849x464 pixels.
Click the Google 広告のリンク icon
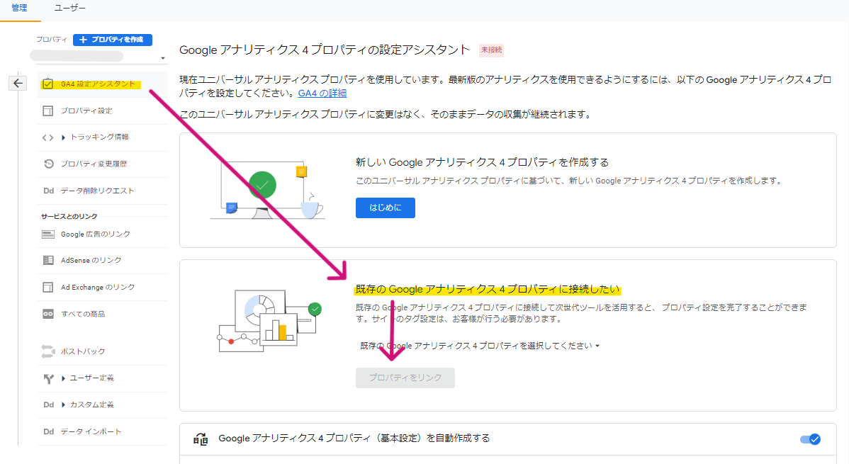[48, 234]
